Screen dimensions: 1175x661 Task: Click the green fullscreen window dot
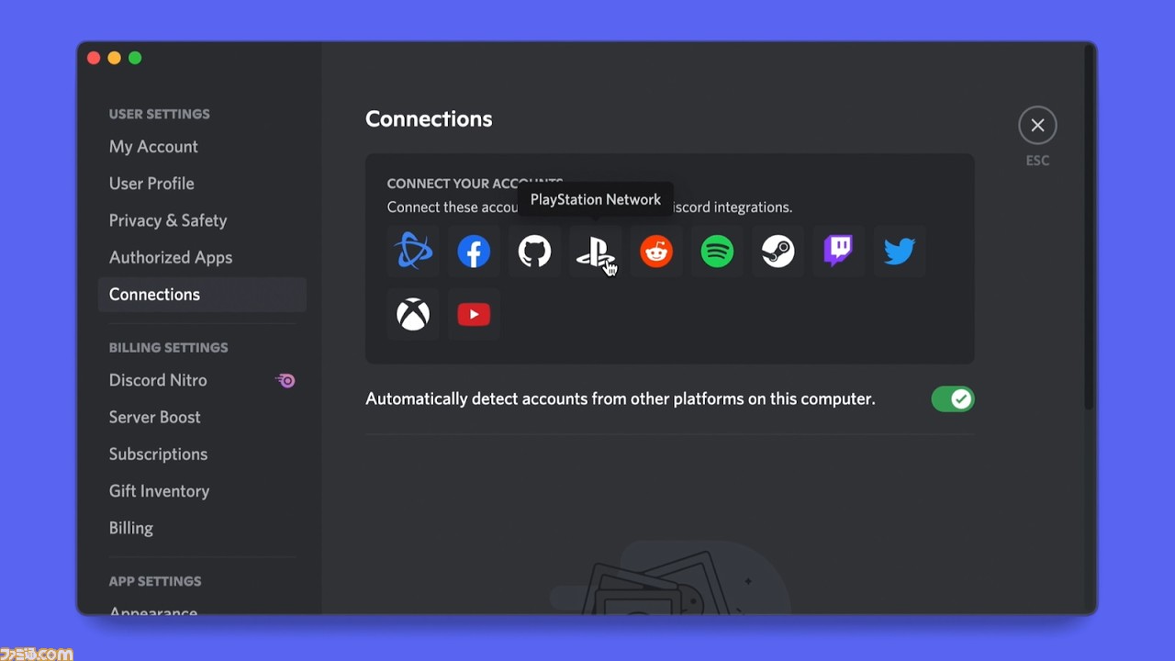pos(135,58)
